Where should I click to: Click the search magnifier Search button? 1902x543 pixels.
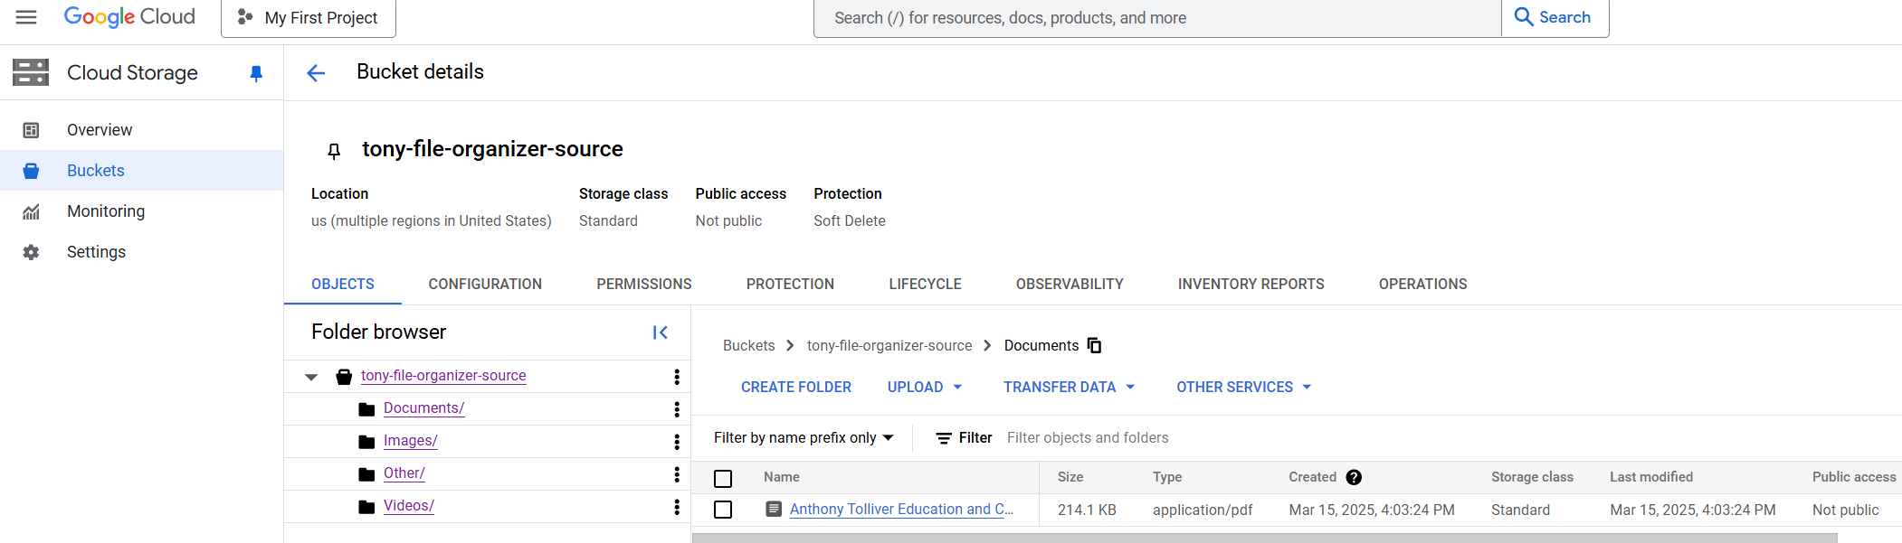(1555, 17)
